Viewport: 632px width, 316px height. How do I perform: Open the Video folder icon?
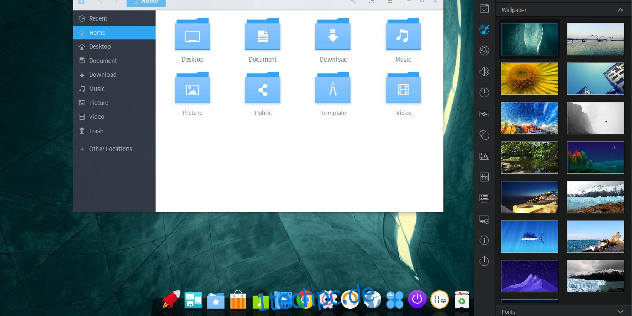(403, 88)
